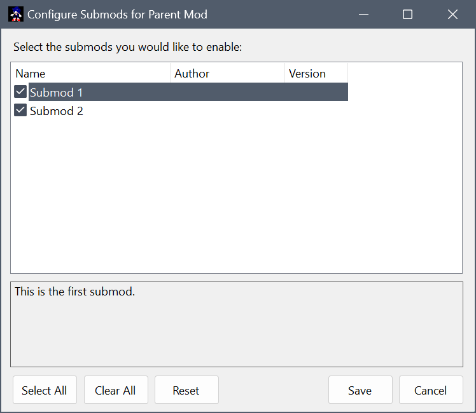Uncheck the Submod 1 checkbox

click(20, 92)
